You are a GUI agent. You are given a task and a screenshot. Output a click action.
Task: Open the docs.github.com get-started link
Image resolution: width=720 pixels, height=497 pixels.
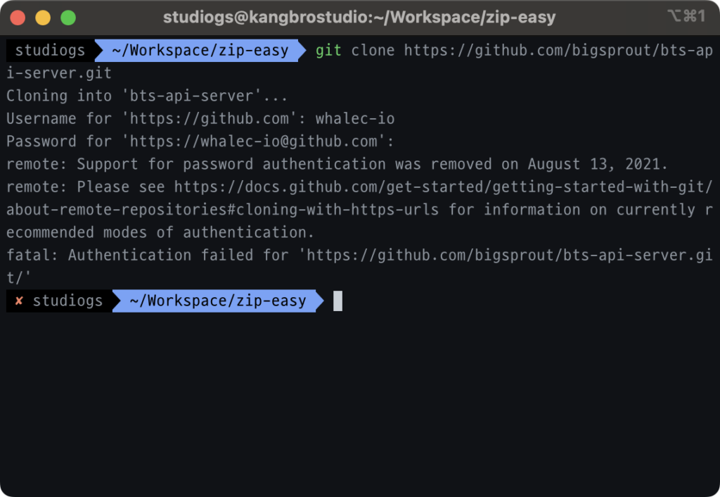443,187
